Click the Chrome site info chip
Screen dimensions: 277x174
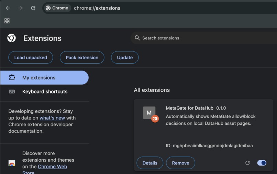pyautogui.click(x=57, y=8)
